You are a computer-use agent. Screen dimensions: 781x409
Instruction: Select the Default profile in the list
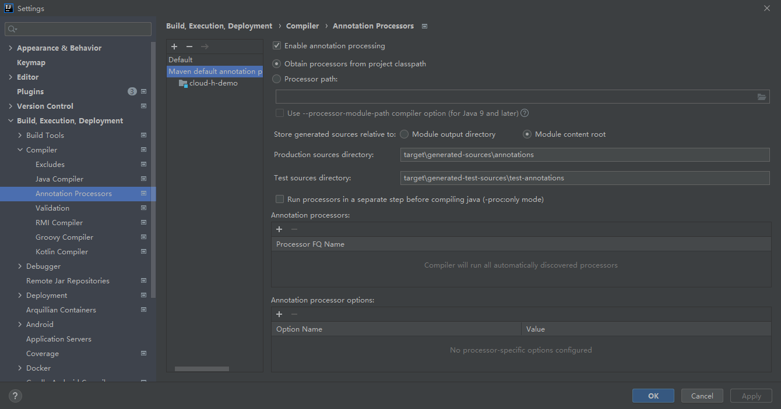pos(181,59)
